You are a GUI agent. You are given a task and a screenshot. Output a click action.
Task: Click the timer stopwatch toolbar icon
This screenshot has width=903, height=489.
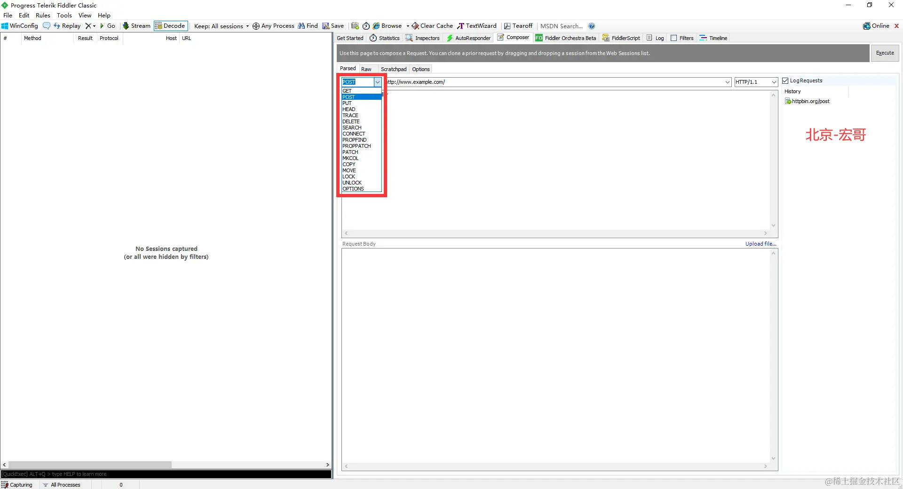(x=366, y=26)
